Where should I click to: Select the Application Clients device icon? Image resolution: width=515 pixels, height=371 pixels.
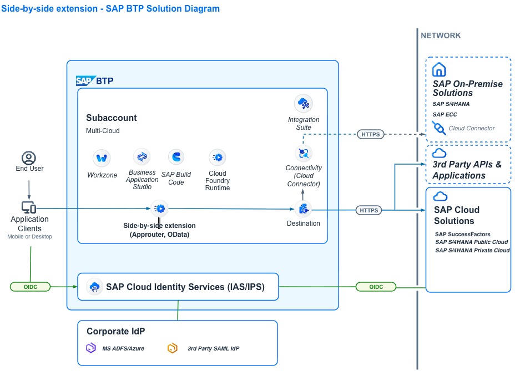[x=29, y=207]
